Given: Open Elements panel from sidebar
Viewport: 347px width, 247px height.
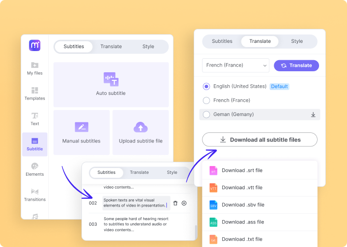Looking at the screenshot, I should coord(35,169).
